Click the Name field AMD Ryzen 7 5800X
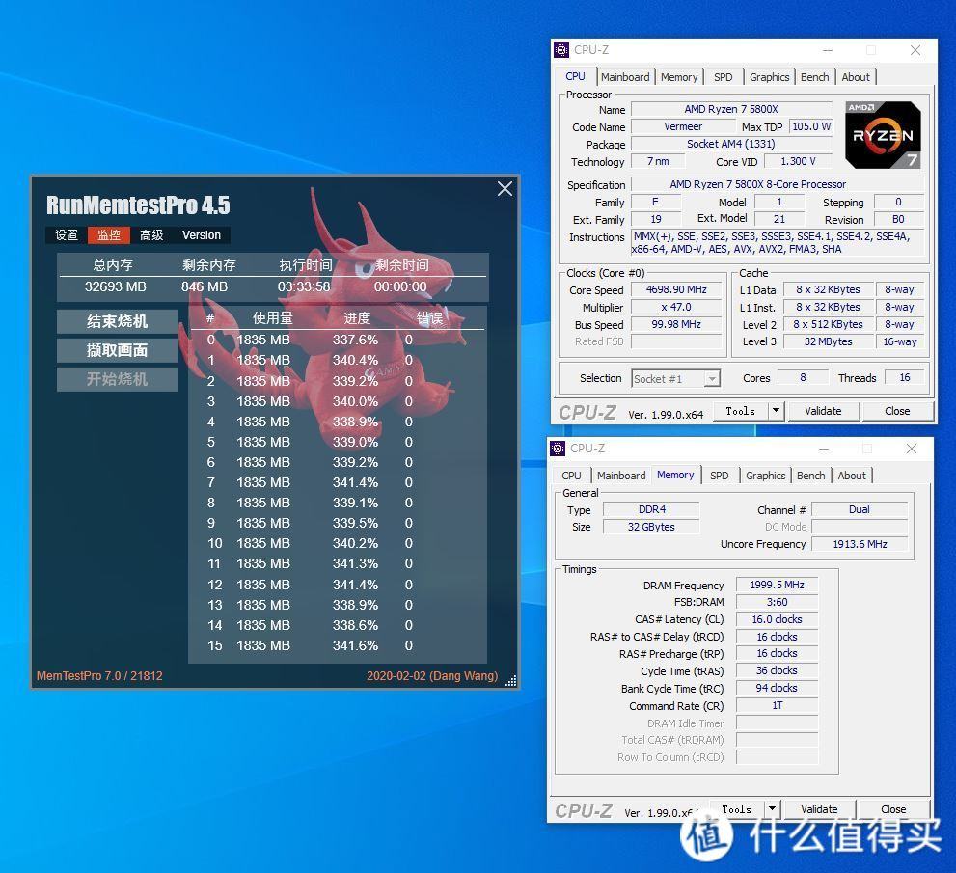This screenshot has height=873, width=956. coord(731,109)
